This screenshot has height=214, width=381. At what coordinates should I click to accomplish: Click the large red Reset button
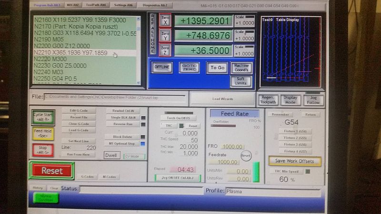tap(51, 171)
